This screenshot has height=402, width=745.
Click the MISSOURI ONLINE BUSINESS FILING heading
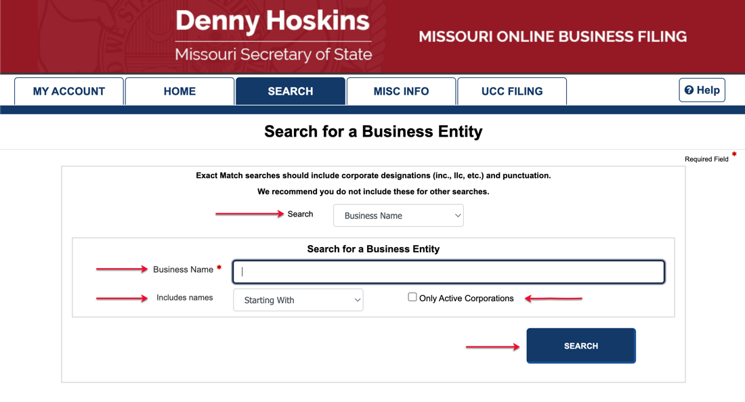[x=553, y=37]
